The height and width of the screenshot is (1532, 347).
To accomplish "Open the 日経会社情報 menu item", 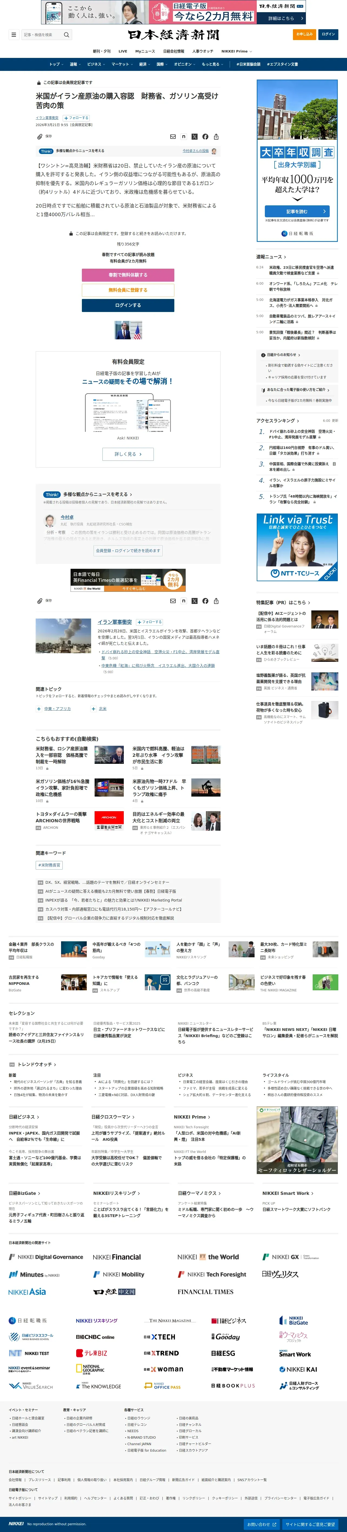I will click(x=173, y=51).
